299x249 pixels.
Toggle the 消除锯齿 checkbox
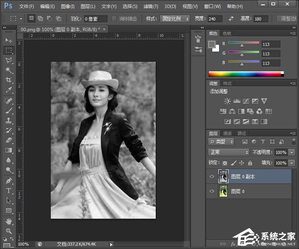point(114,19)
